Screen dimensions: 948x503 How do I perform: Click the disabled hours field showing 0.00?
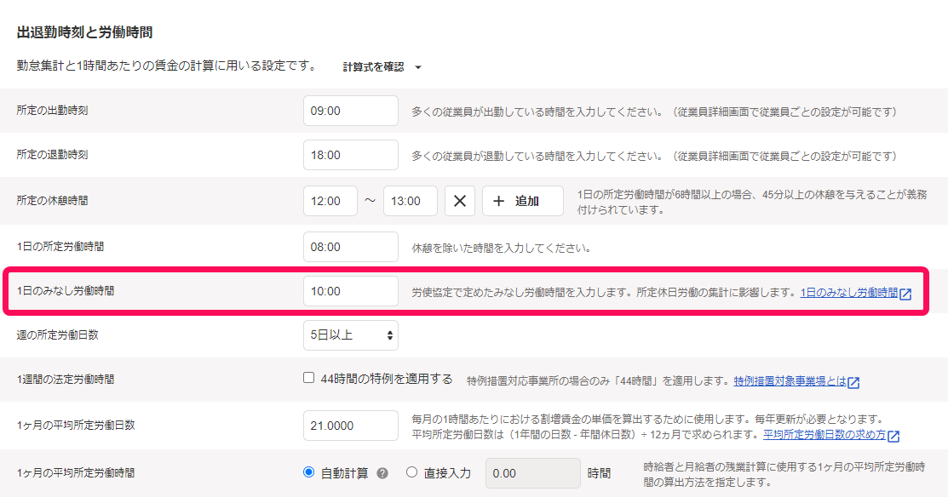(532, 473)
